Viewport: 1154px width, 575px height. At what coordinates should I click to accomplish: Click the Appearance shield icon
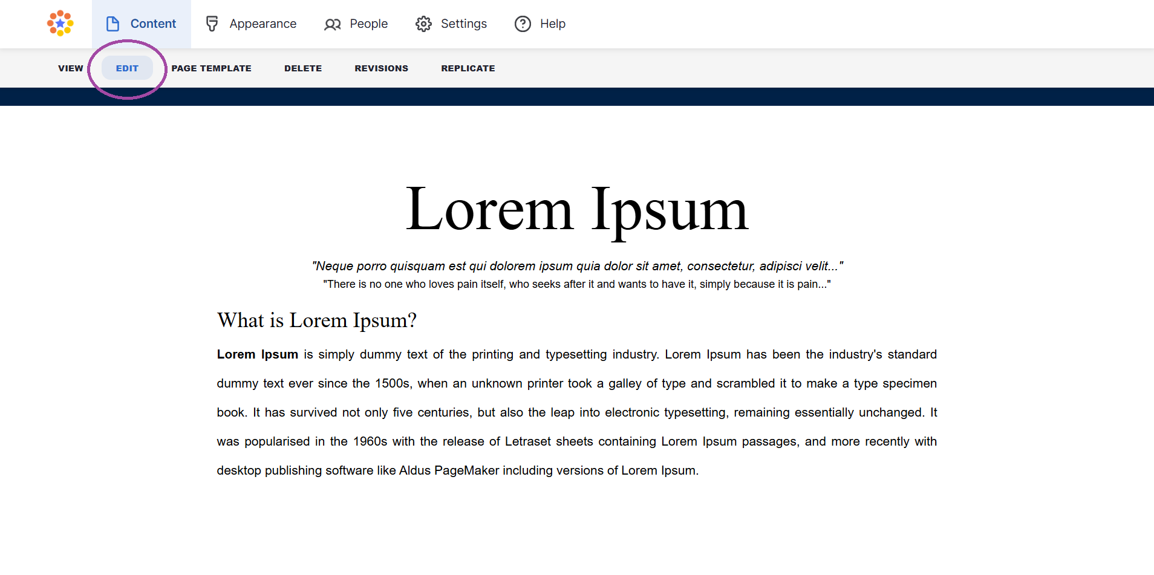pos(212,24)
